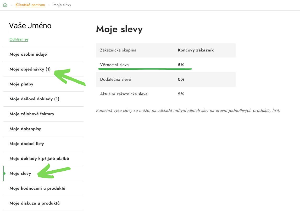
Task: Open the Moje dobropisy section
Action: point(25,129)
